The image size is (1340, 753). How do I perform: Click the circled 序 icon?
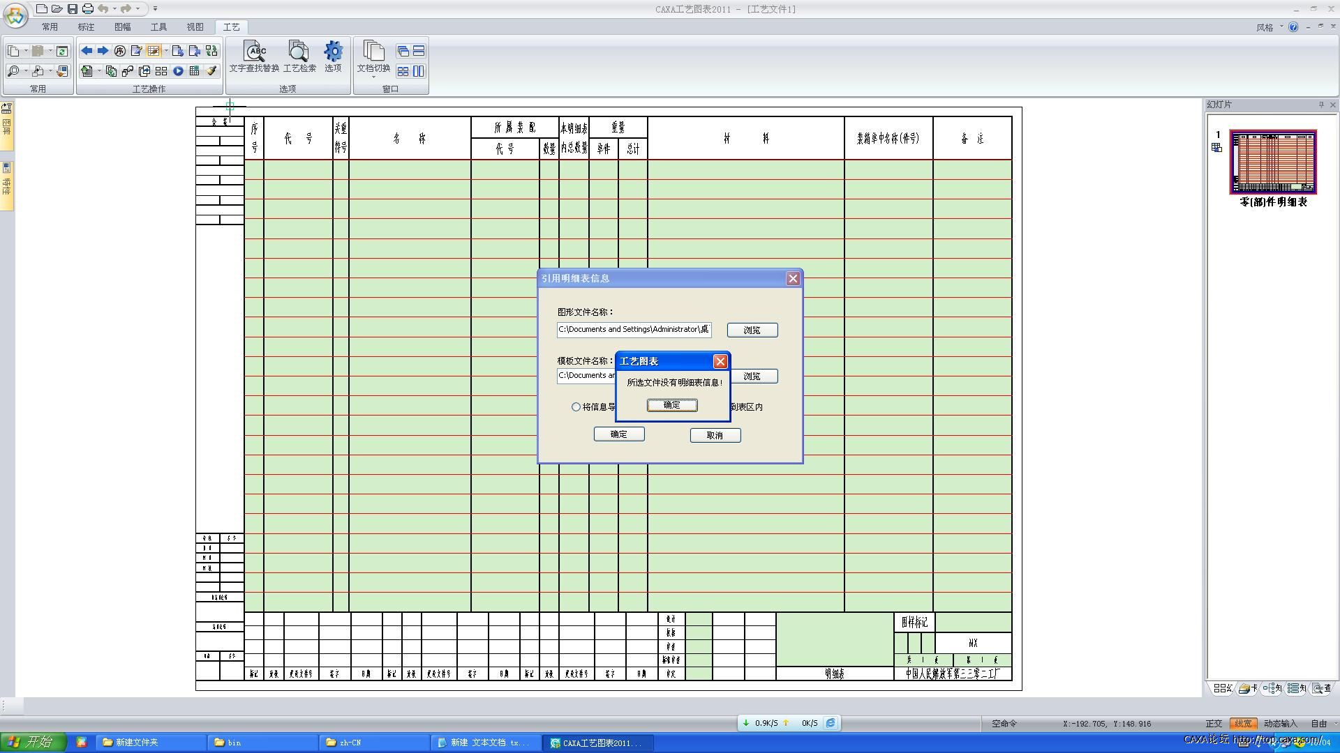(x=119, y=51)
